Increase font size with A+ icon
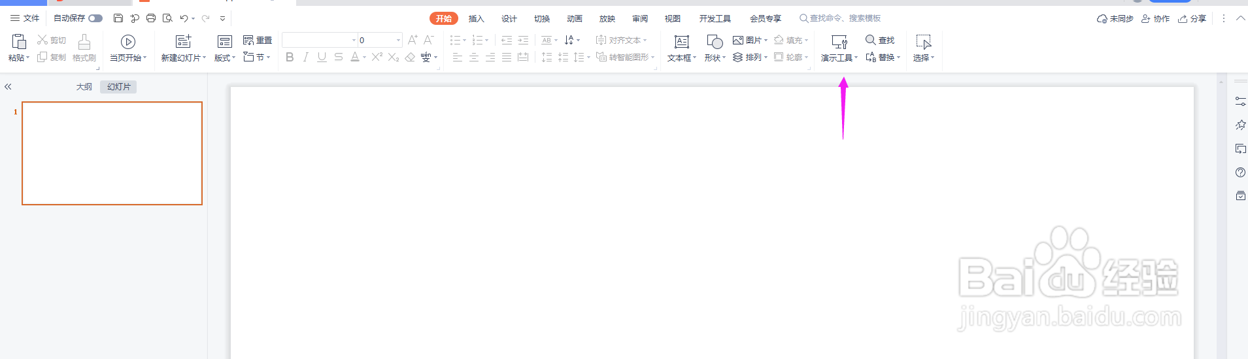 tap(413, 40)
